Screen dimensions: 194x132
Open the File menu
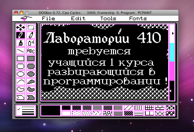(49, 18)
